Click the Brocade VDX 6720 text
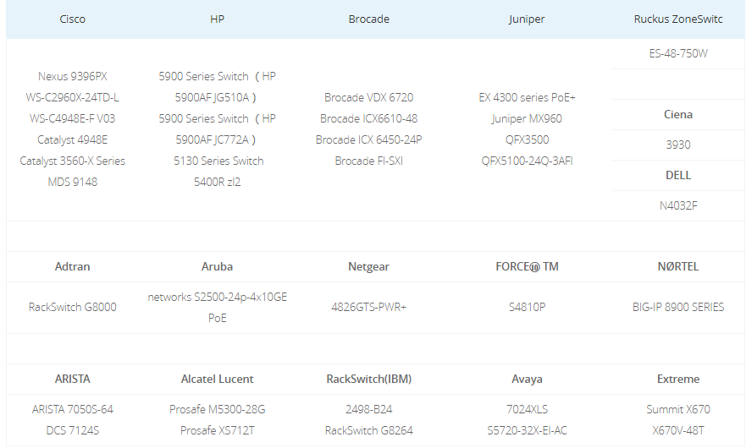The width and height of the screenshot is (746, 448). (368, 97)
